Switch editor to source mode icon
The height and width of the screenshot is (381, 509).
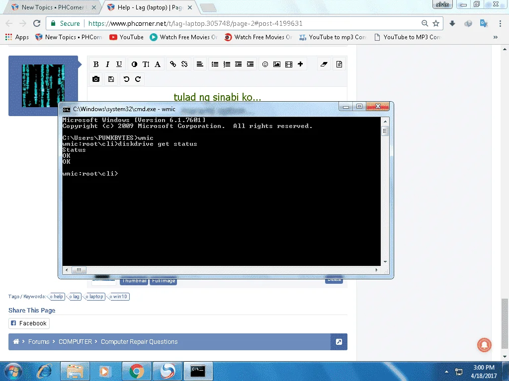[339, 64]
